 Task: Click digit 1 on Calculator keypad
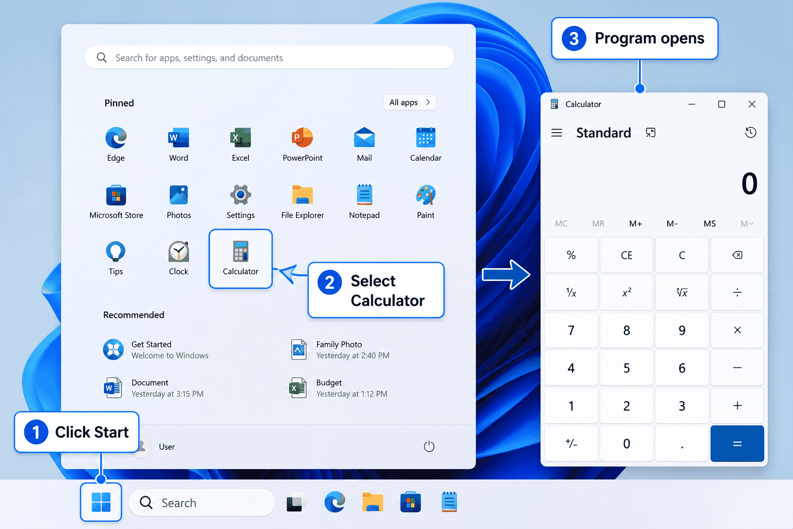571,406
